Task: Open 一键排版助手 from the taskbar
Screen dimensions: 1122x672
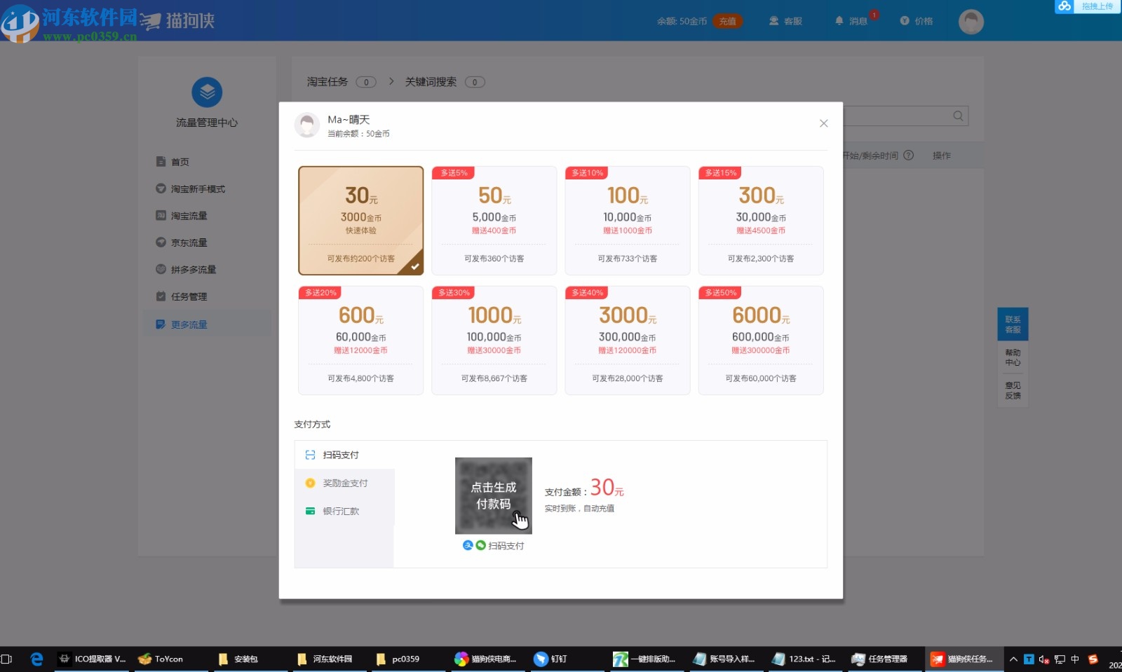Action: (x=647, y=659)
